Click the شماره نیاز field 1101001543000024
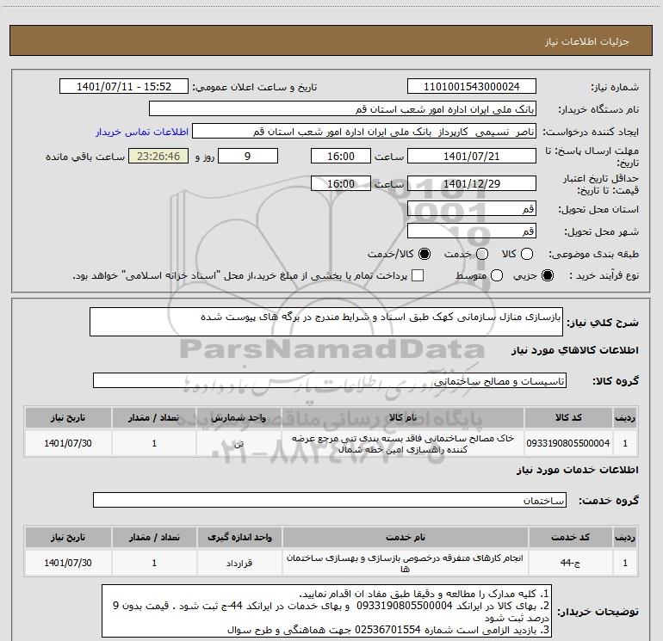 pyautogui.click(x=472, y=87)
